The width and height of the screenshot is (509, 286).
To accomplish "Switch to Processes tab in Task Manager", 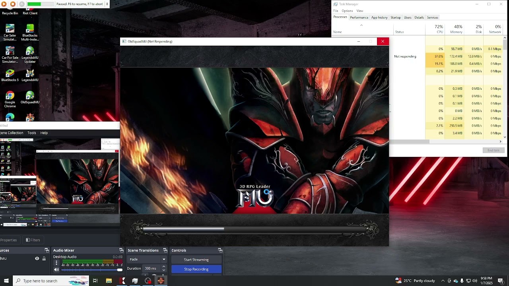I will pos(340,17).
